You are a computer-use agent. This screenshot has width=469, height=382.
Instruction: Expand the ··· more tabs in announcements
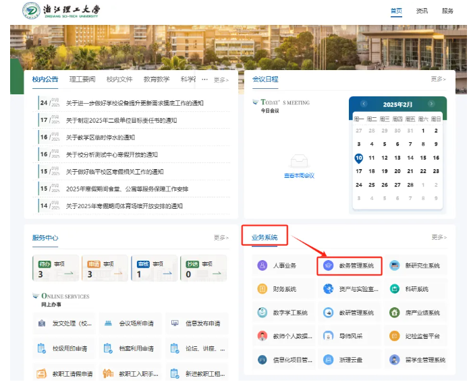pos(204,79)
